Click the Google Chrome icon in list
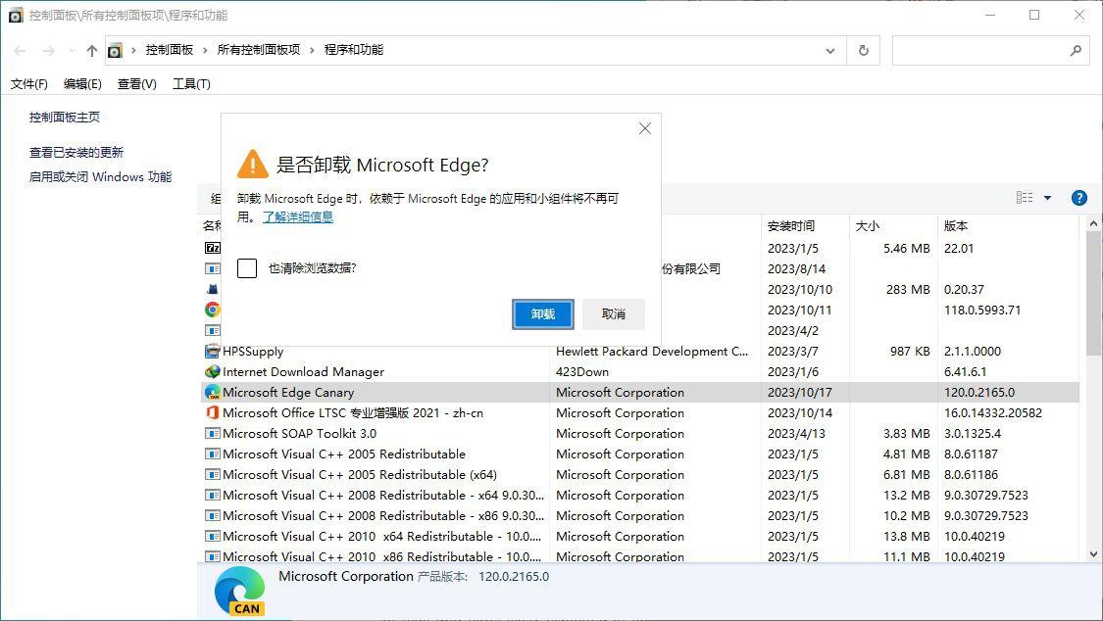 click(x=213, y=310)
